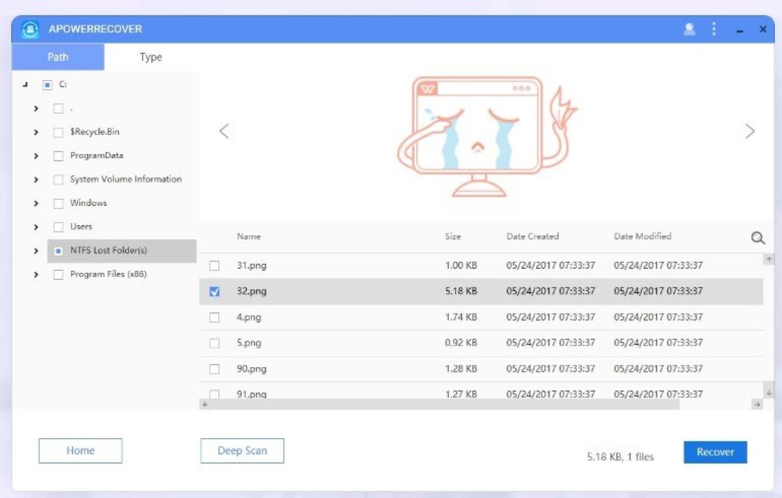Toggle the Windows folder checkbox
This screenshot has height=498, width=782.
pos(58,203)
